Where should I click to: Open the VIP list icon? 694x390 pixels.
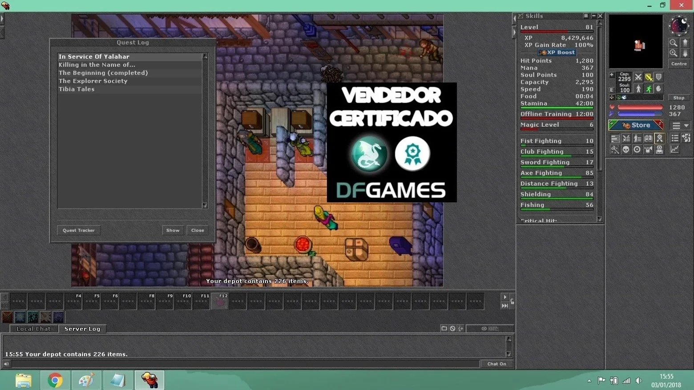tap(637, 138)
